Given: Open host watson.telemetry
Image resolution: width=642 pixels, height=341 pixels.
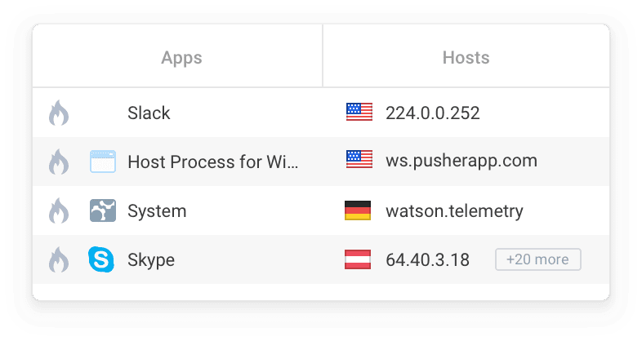Looking at the screenshot, I should 454,211.
